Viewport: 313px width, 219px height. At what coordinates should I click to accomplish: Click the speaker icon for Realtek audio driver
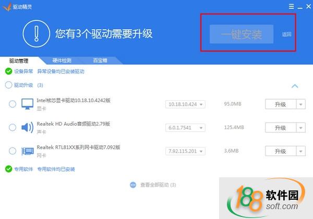[x=27, y=128]
